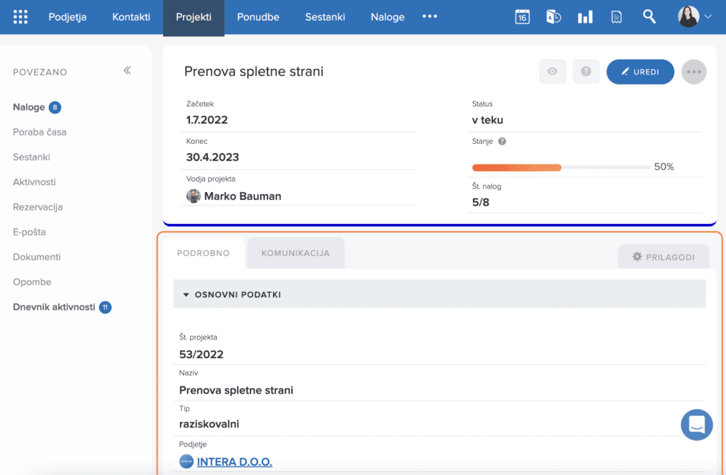Click the help icon next to Stanje
Image resolution: width=726 pixels, height=475 pixels.
(x=502, y=141)
